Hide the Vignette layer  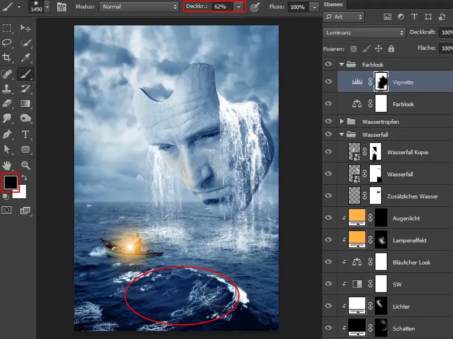(328, 81)
